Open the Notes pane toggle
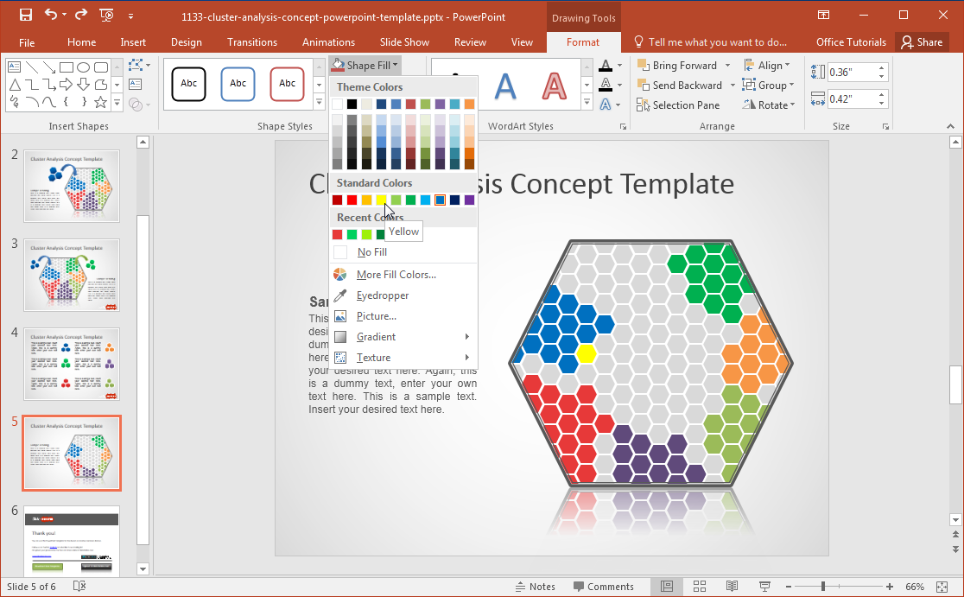 pos(536,586)
